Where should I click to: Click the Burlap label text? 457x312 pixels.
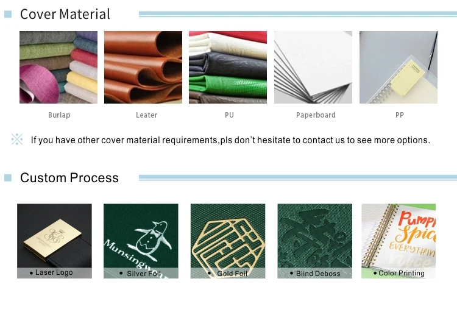[59, 115]
